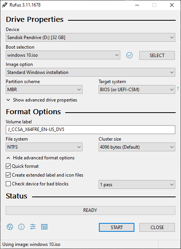The height and width of the screenshot is (249, 181).
Task: Open the log viewer icon
Action: tap(44, 227)
